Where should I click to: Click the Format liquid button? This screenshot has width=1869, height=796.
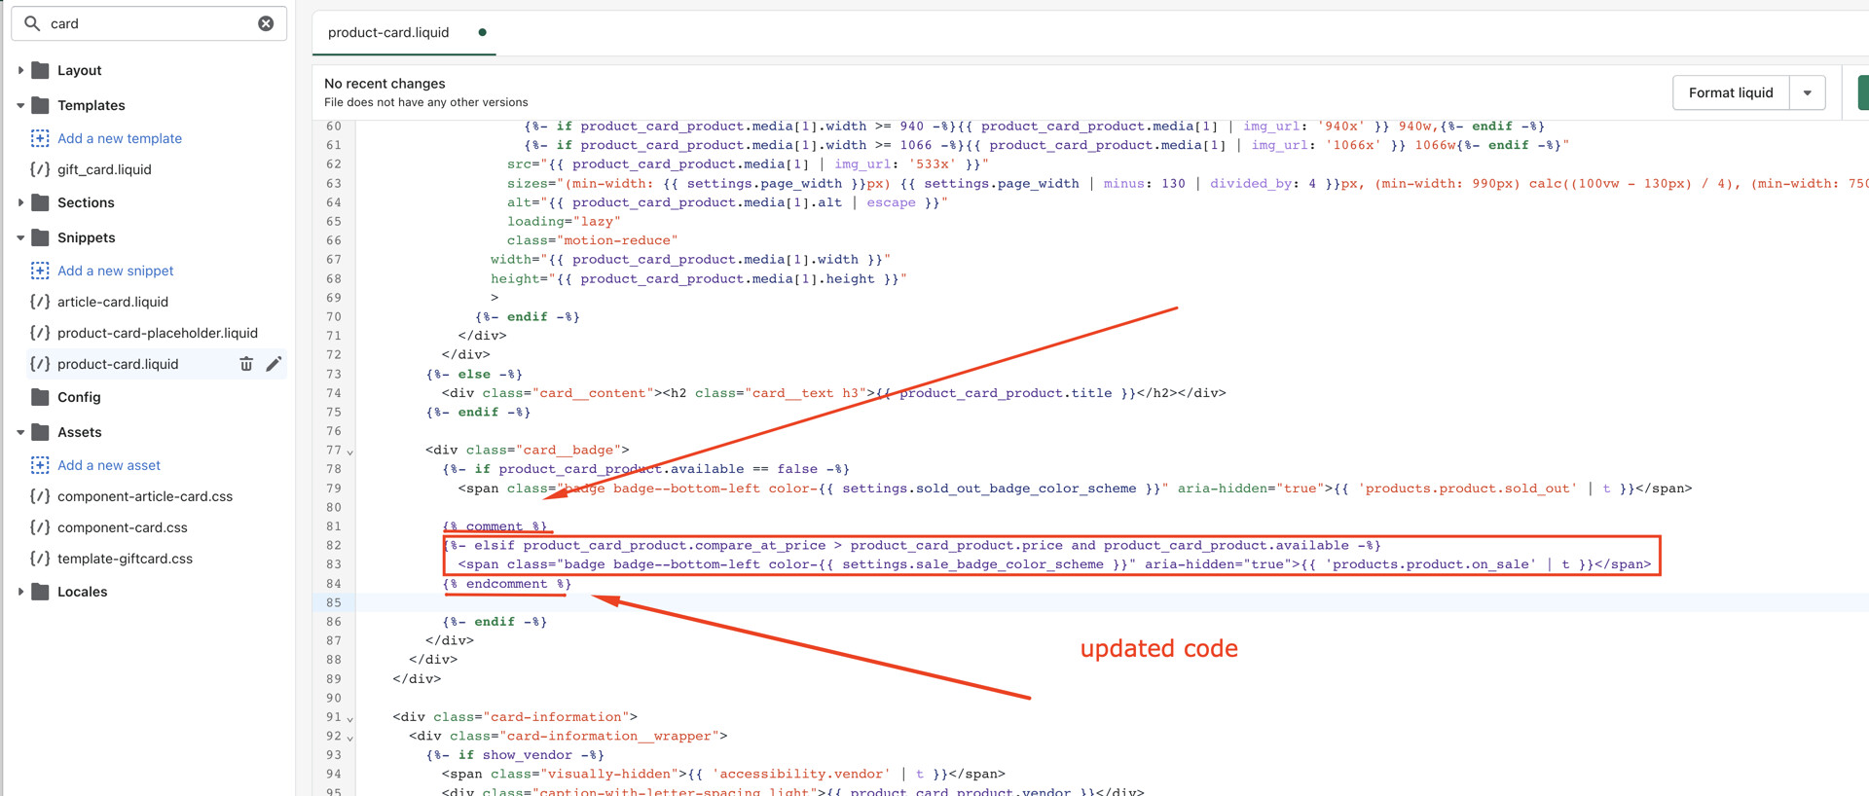coord(1731,92)
